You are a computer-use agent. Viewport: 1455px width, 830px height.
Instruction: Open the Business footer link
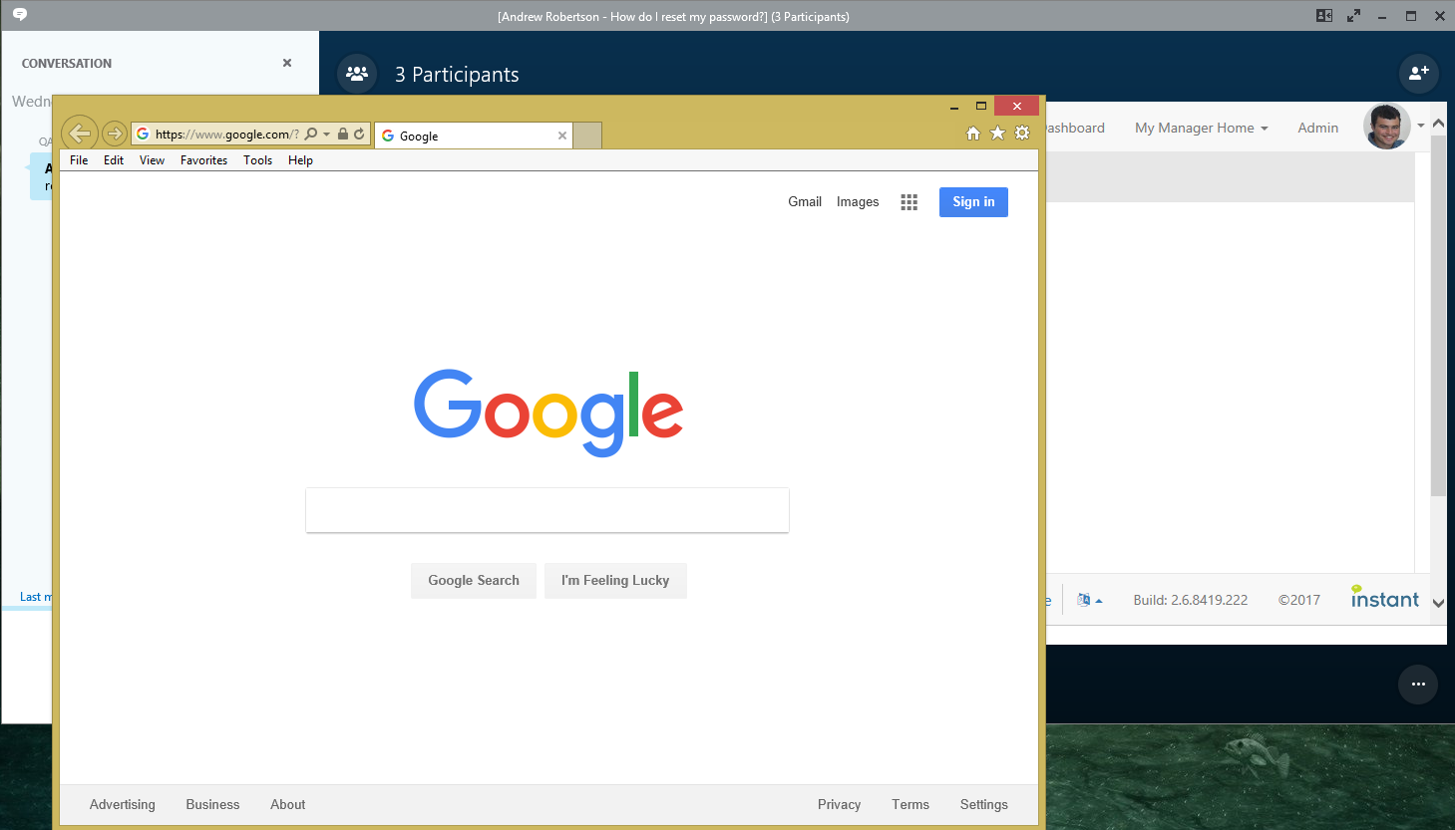pyautogui.click(x=212, y=805)
